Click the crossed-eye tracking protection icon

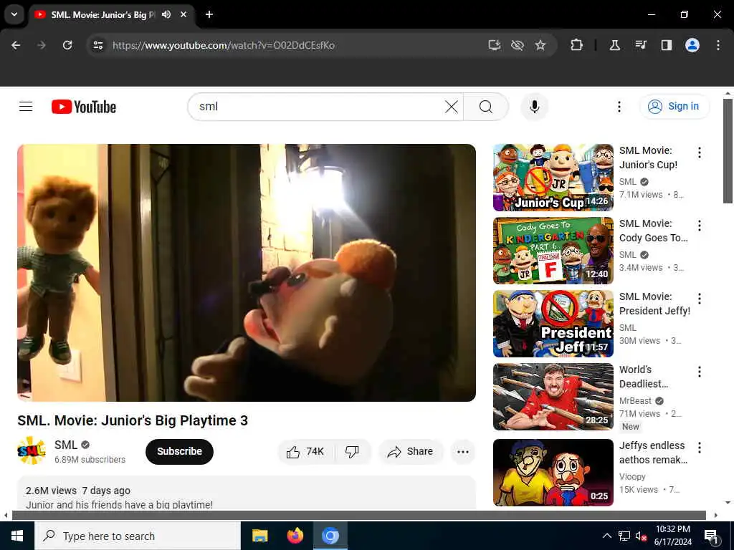(518, 45)
